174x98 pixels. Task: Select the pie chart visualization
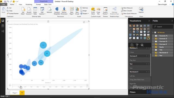pos(134,32)
